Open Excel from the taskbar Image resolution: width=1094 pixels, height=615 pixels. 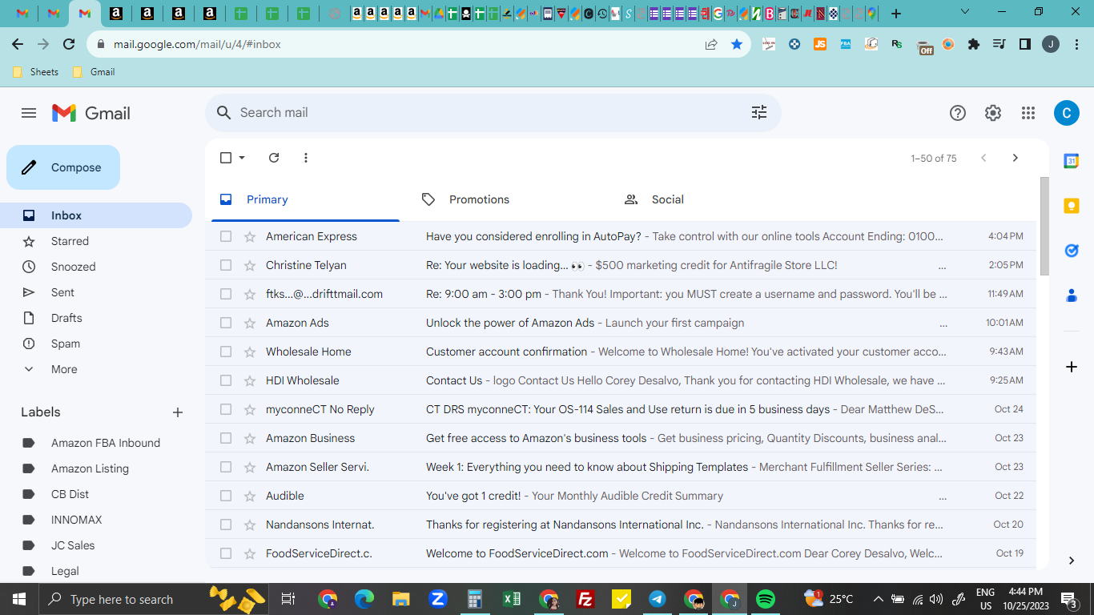pyautogui.click(x=512, y=599)
